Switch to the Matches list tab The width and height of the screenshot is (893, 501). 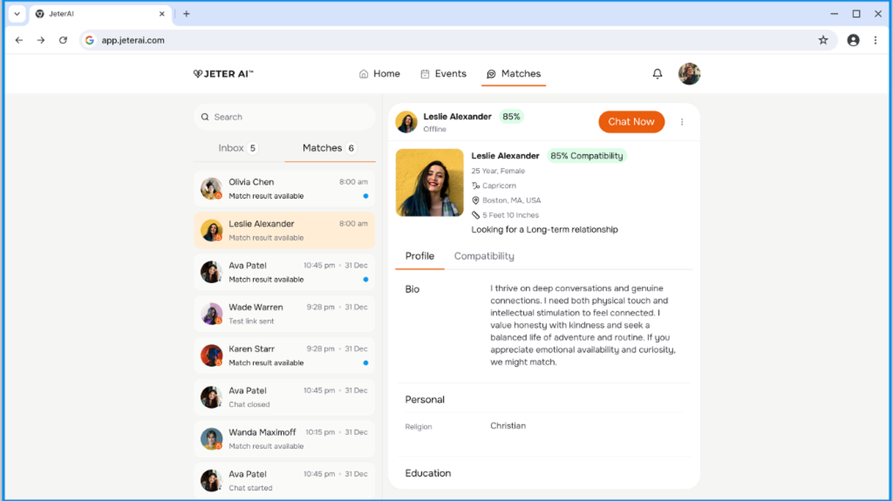click(x=330, y=148)
